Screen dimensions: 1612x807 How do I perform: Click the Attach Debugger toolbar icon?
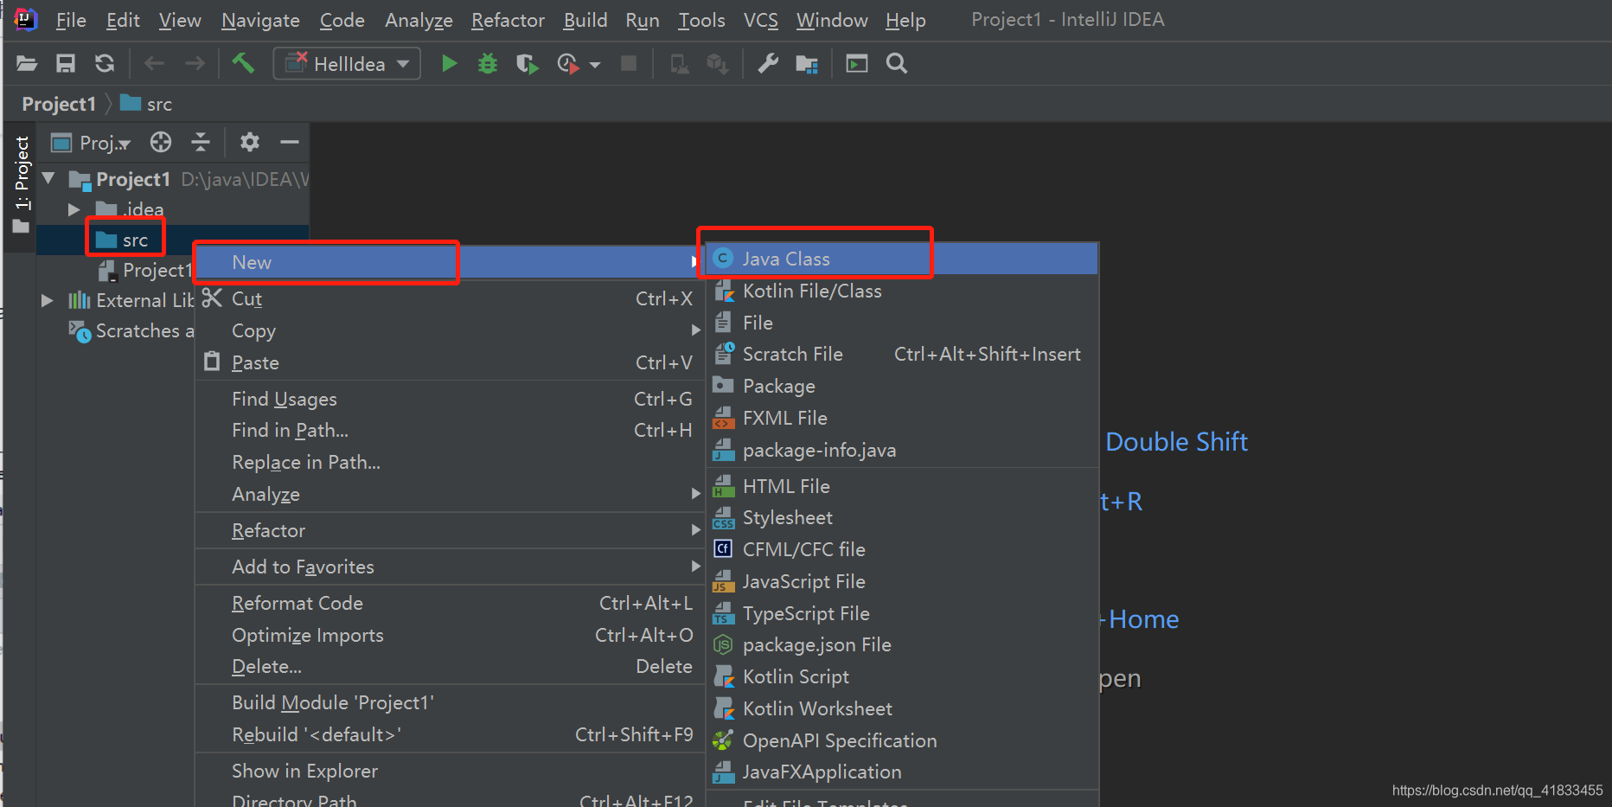click(x=680, y=63)
